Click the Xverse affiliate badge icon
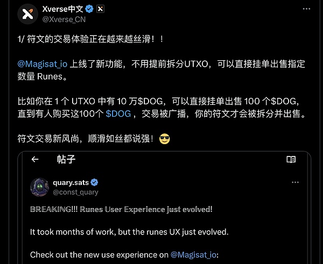 click(x=100, y=9)
